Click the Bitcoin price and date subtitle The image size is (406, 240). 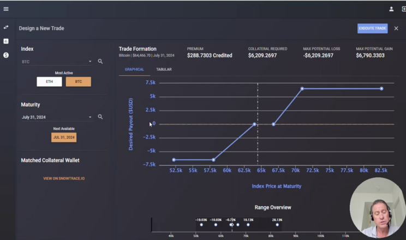[x=147, y=56]
